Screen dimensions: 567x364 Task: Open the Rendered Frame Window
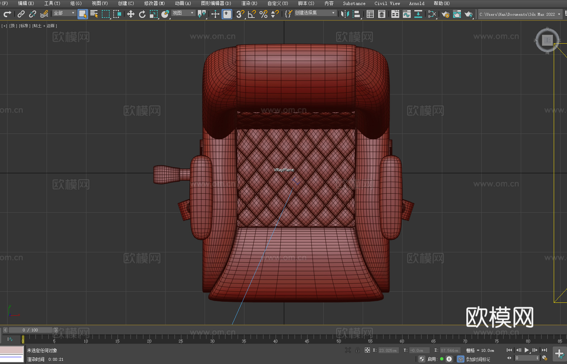tap(457, 14)
